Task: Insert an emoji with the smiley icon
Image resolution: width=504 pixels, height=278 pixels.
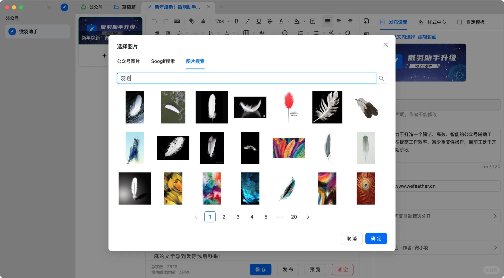Action: (285, 33)
